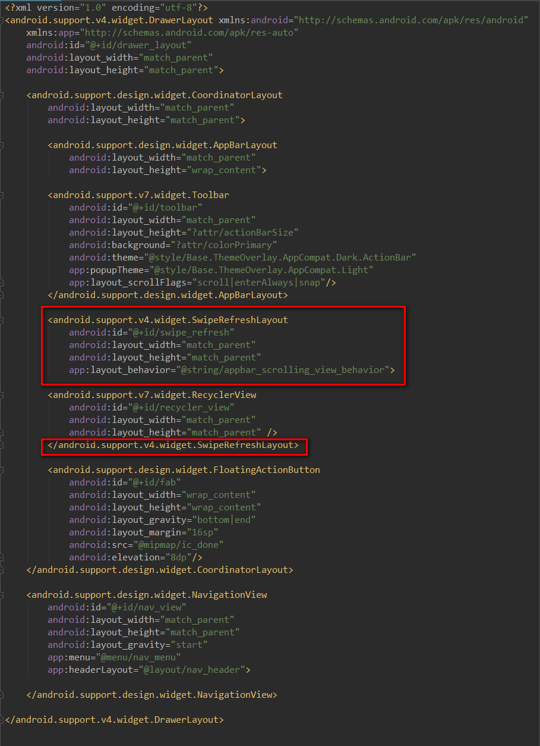Collapse the FloatingActionButton opening tag fold marker
The height and width of the screenshot is (746, 540).
pyautogui.click(x=2, y=470)
